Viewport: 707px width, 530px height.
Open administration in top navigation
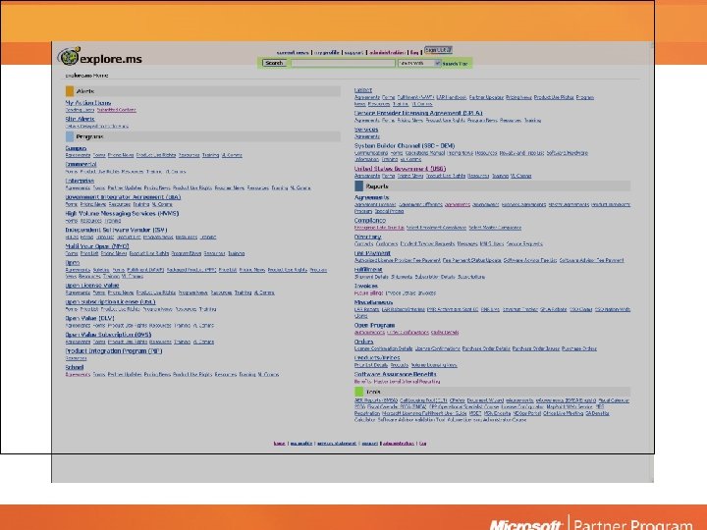[x=387, y=53]
